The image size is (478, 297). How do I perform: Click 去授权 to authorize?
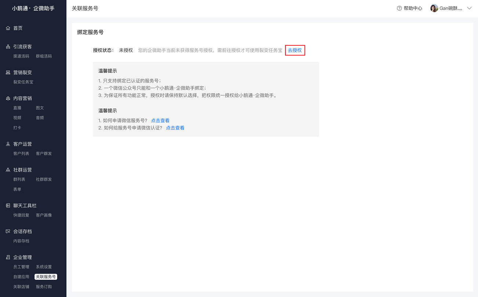tap(295, 50)
